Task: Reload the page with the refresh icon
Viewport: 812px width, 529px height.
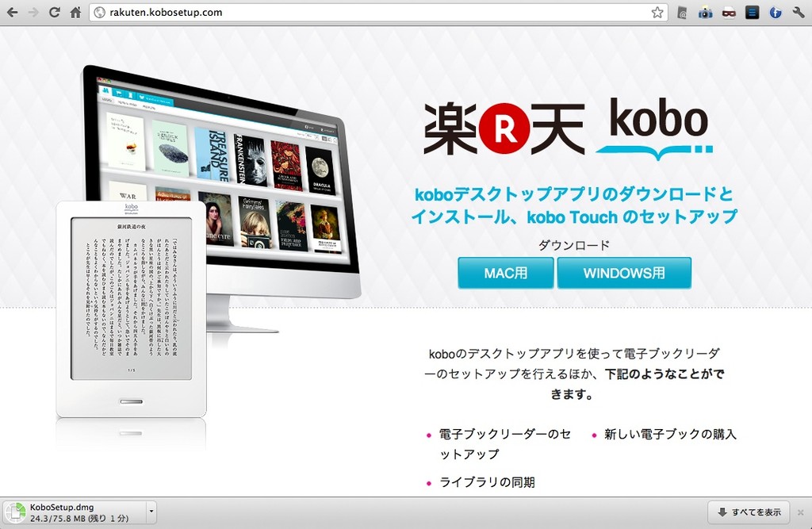Action: pyautogui.click(x=55, y=13)
